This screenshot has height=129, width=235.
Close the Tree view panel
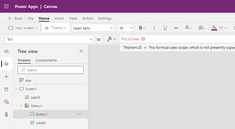[81, 51]
